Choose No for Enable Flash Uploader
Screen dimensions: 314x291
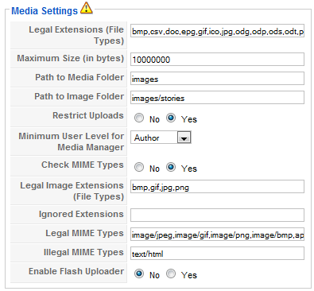[139, 274]
